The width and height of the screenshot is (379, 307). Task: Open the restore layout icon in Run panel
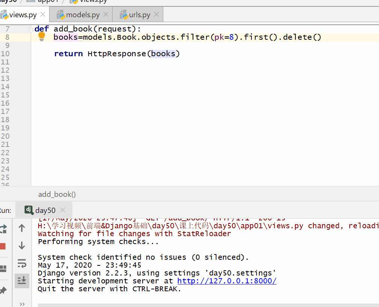point(3,268)
